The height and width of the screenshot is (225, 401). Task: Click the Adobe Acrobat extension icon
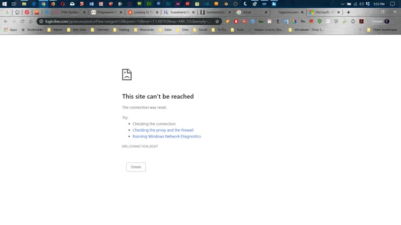361,21
